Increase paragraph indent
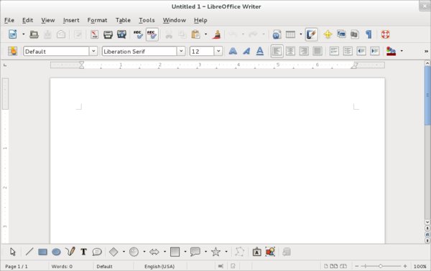The image size is (431, 271). [375, 52]
